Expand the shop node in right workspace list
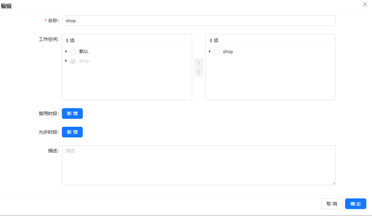This screenshot has width=372, height=216. 210,52
